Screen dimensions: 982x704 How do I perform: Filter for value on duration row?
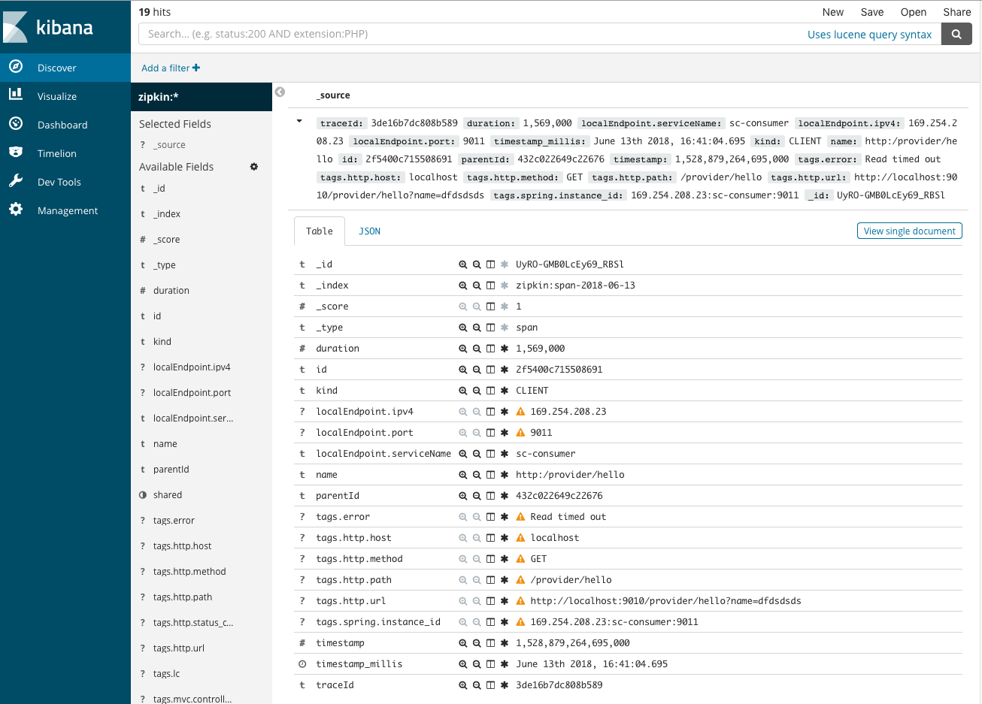[x=463, y=349]
